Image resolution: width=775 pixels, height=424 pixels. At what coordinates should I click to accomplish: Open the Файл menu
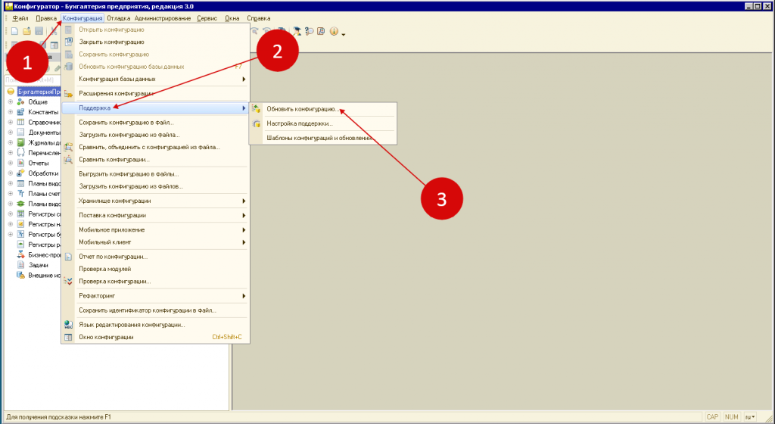tap(20, 18)
